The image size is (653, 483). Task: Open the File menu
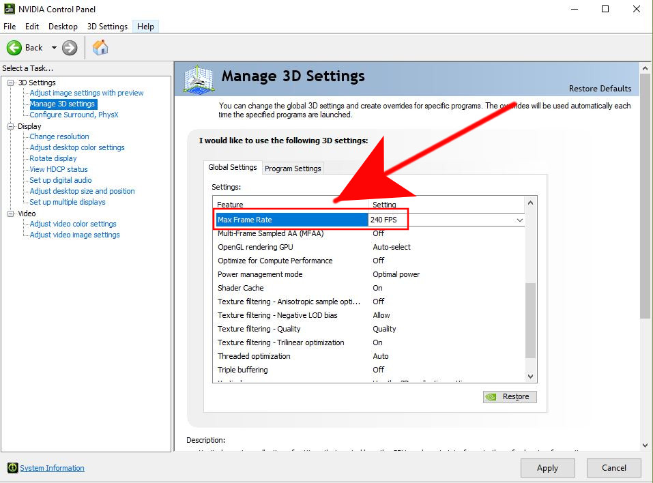point(10,26)
